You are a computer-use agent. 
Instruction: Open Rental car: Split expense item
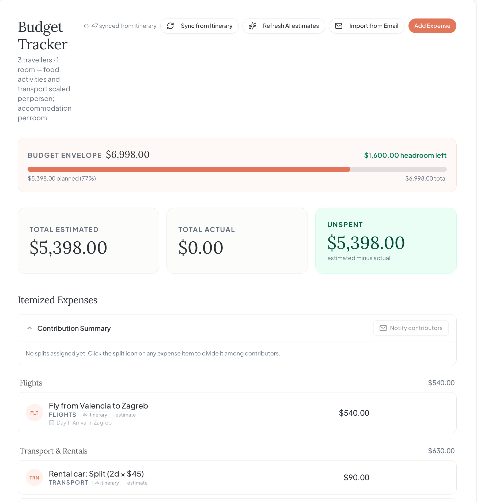point(237,477)
